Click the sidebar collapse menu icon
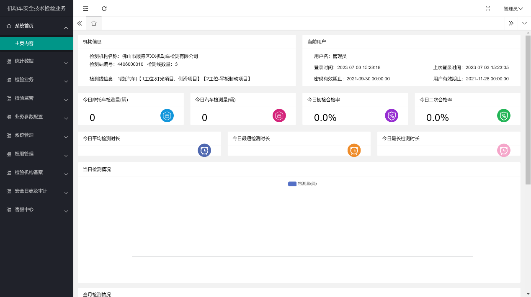The height and width of the screenshot is (297, 531). pos(85,8)
